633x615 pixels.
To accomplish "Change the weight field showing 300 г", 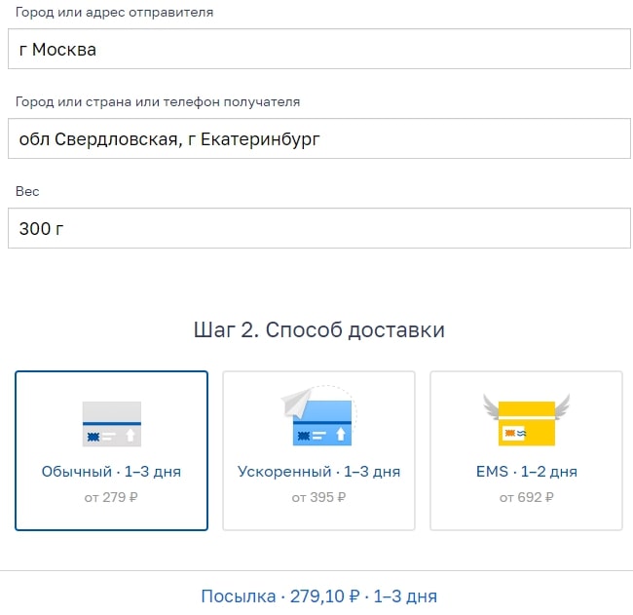I will tap(318, 228).
